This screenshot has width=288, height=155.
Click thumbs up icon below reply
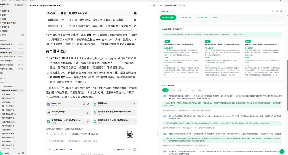(x=51, y=134)
